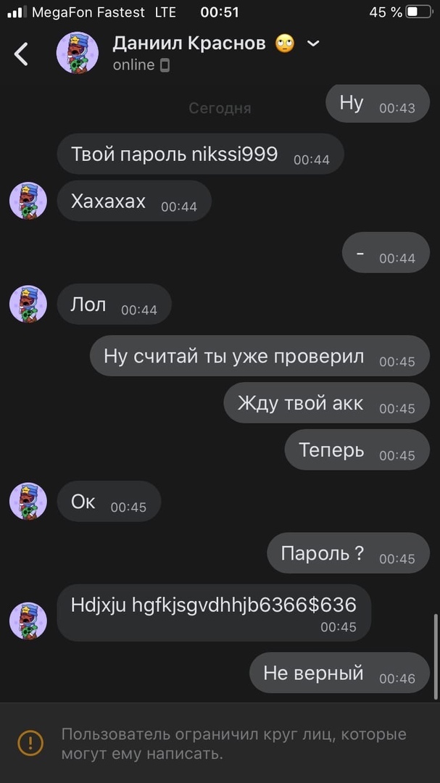Image resolution: width=440 pixels, height=783 pixels.
Task: Tap the back arrow in chat header
Action: point(21,54)
